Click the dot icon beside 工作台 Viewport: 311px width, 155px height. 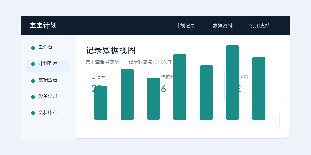coord(33,48)
